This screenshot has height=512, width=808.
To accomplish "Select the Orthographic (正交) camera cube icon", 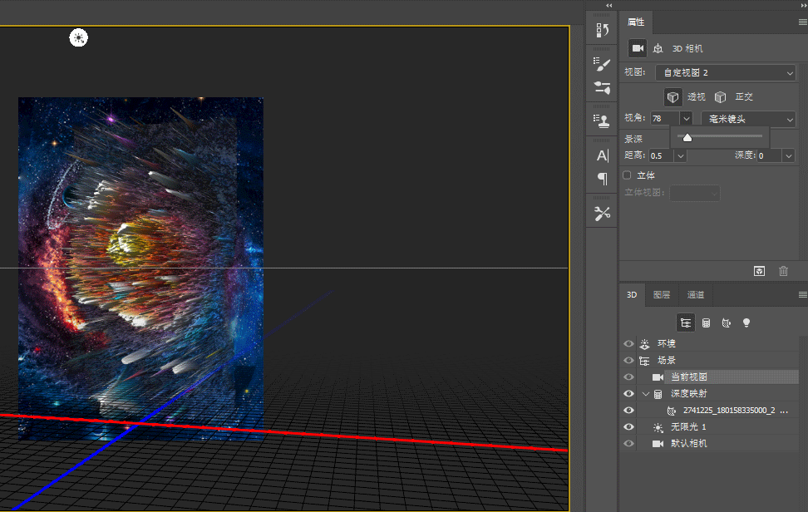I will coord(720,97).
